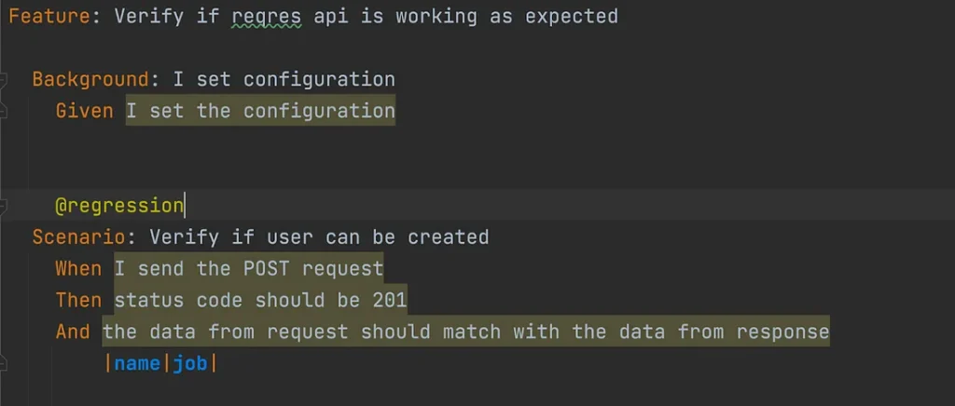Click the 'I send the POST request' step
Viewport: 955px width, 406px height.
248,268
